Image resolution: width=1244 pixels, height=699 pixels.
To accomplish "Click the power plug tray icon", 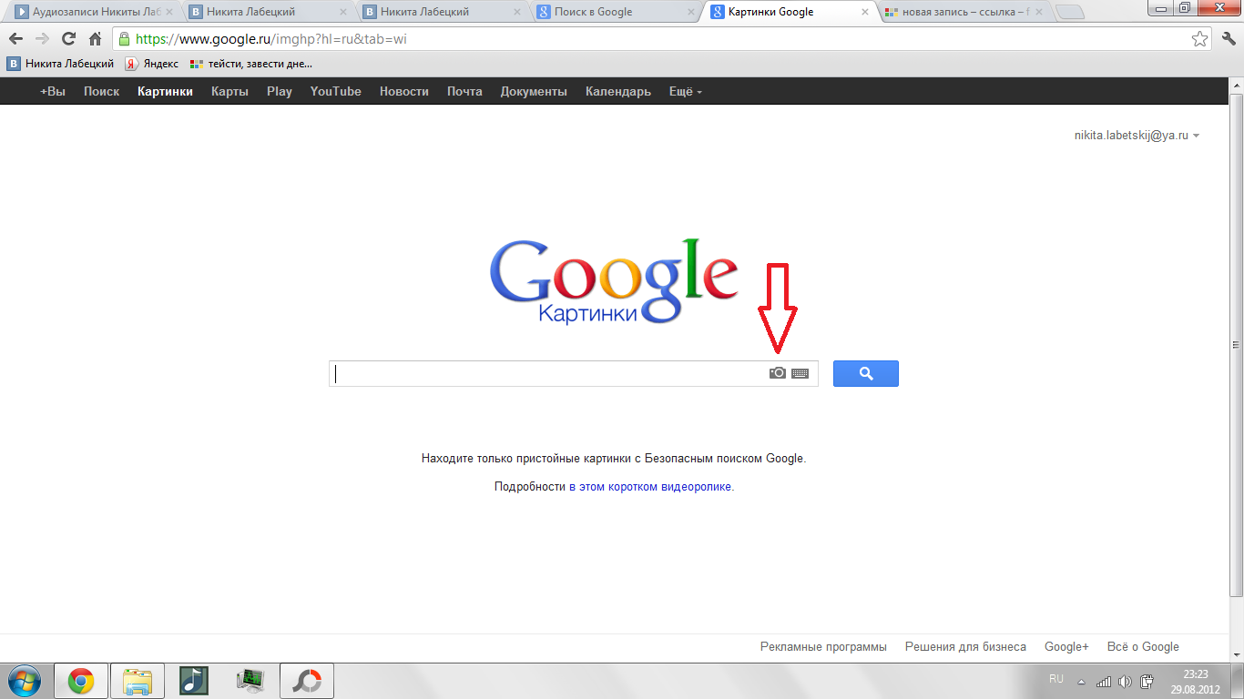I will 1147,682.
